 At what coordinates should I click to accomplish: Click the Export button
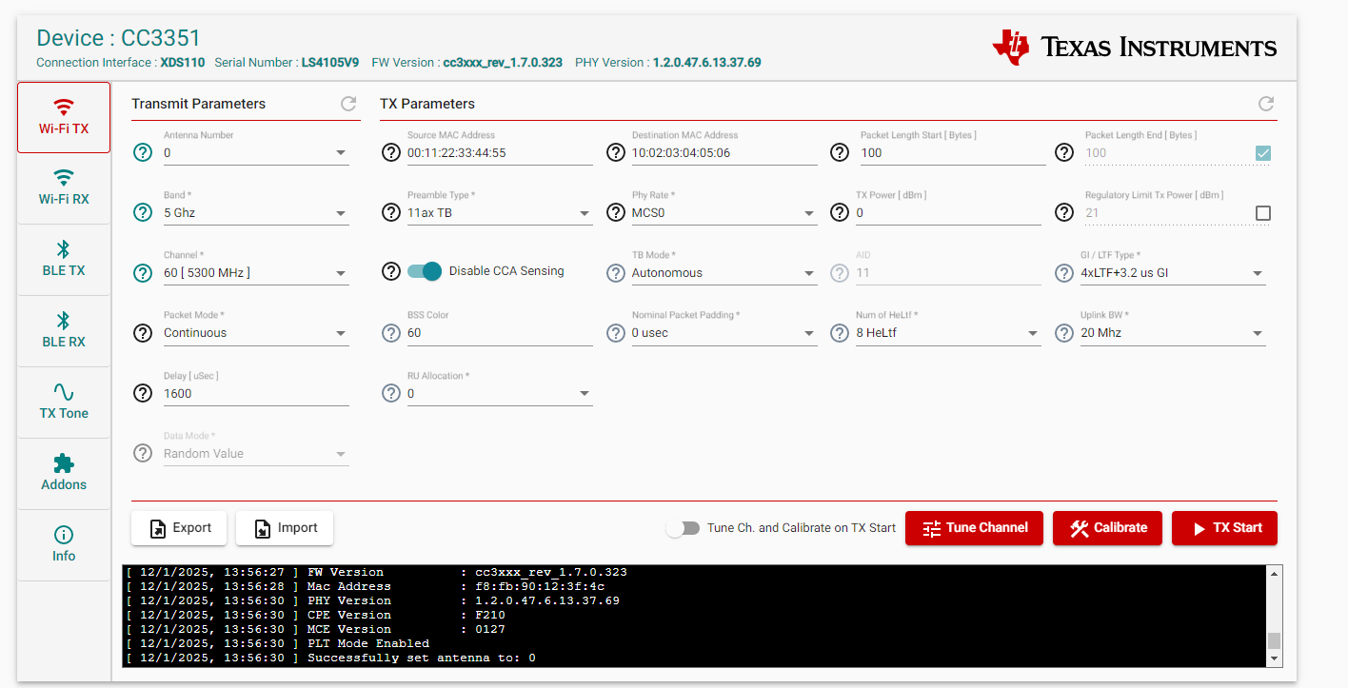pyautogui.click(x=179, y=528)
